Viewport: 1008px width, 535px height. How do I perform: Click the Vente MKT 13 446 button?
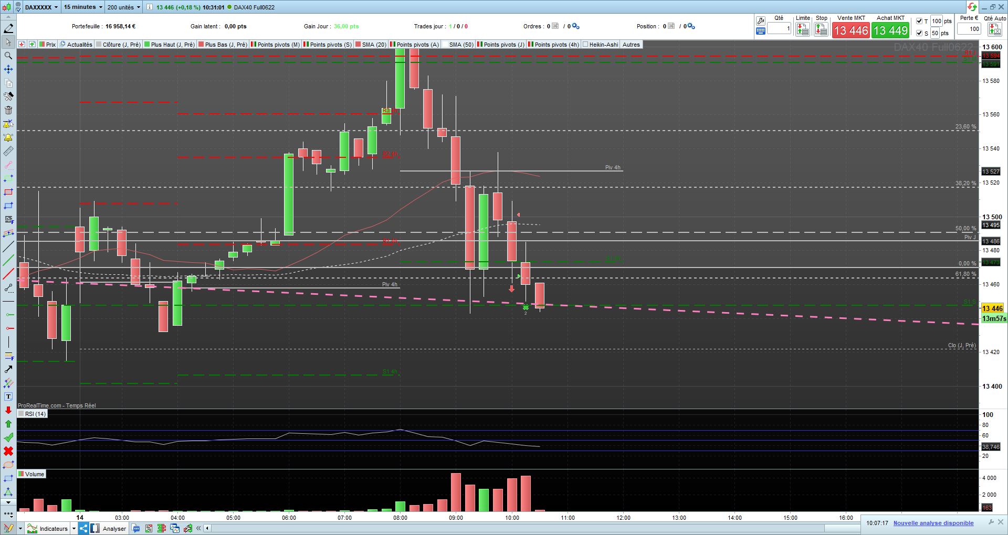(851, 30)
